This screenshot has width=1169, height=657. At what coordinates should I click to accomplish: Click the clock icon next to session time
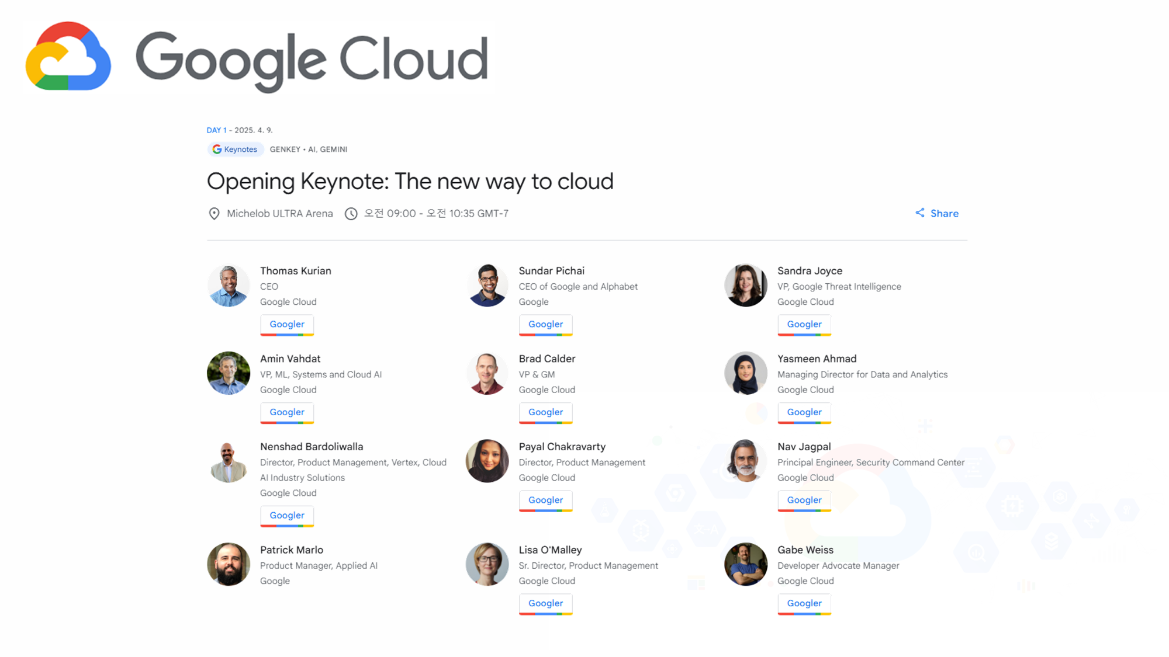(x=351, y=214)
